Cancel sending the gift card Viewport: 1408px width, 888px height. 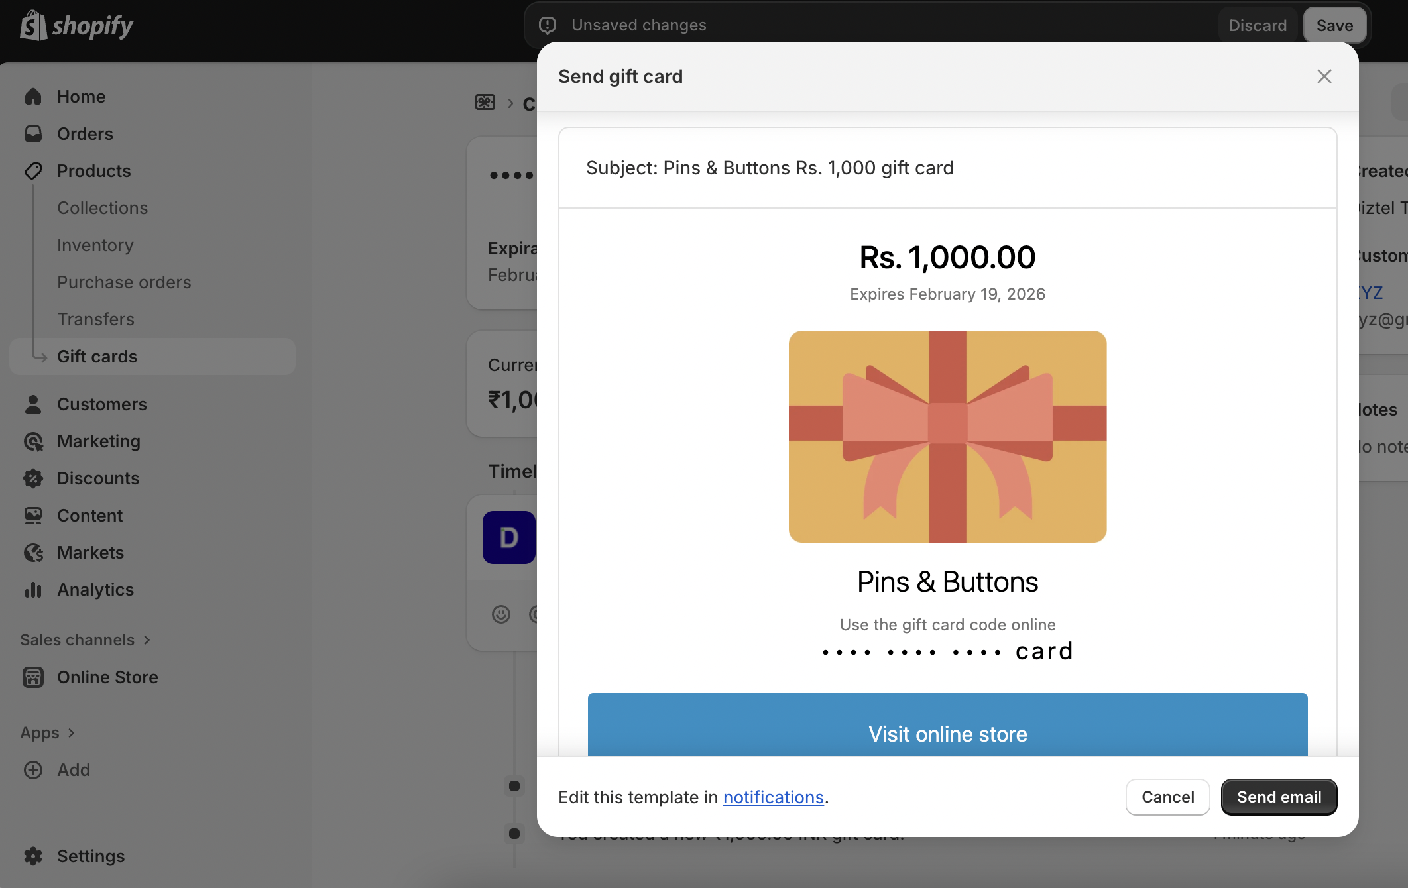tap(1167, 797)
